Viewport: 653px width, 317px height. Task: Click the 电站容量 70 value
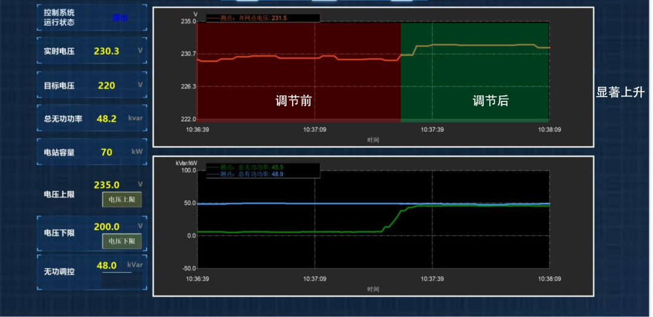tap(106, 152)
